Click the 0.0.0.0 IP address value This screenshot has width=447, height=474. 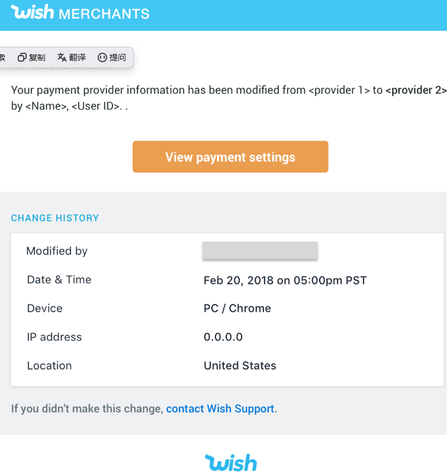(x=223, y=337)
